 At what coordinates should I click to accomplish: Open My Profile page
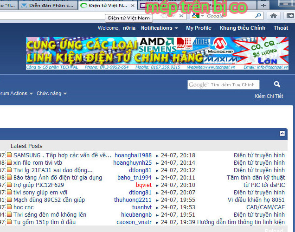click(199, 28)
